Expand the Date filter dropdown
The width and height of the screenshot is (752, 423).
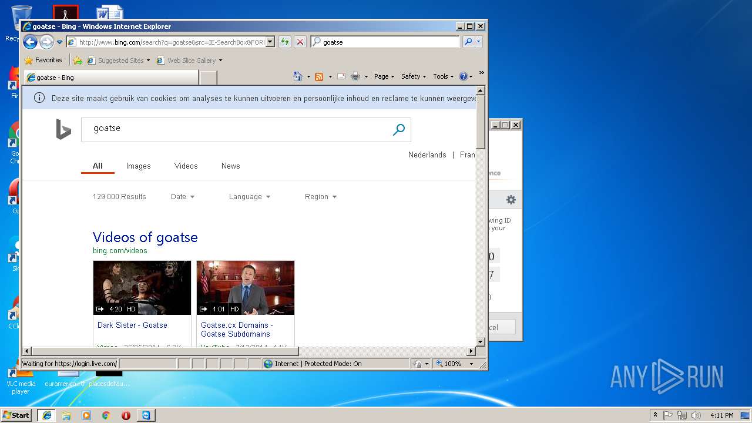[183, 197]
